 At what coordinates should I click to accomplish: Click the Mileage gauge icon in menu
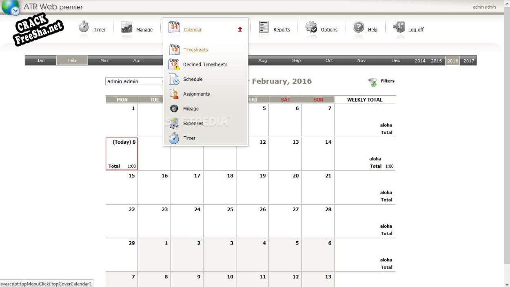[x=174, y=109]
